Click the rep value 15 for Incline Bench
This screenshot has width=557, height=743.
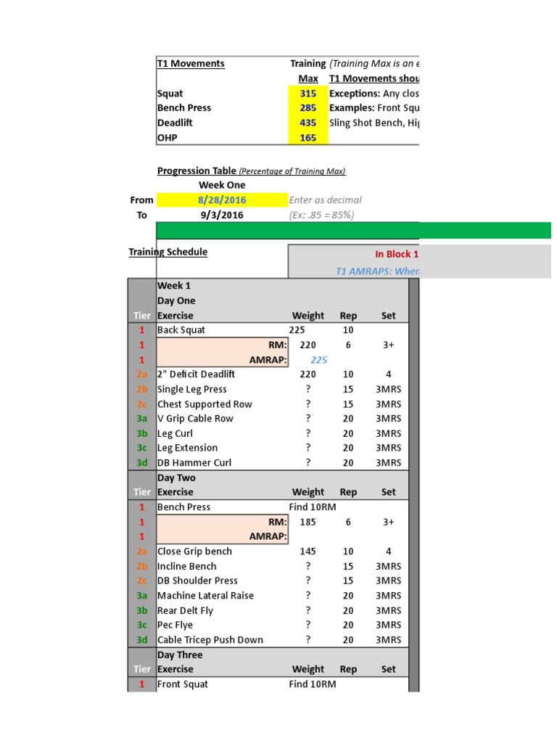(348, 566)
